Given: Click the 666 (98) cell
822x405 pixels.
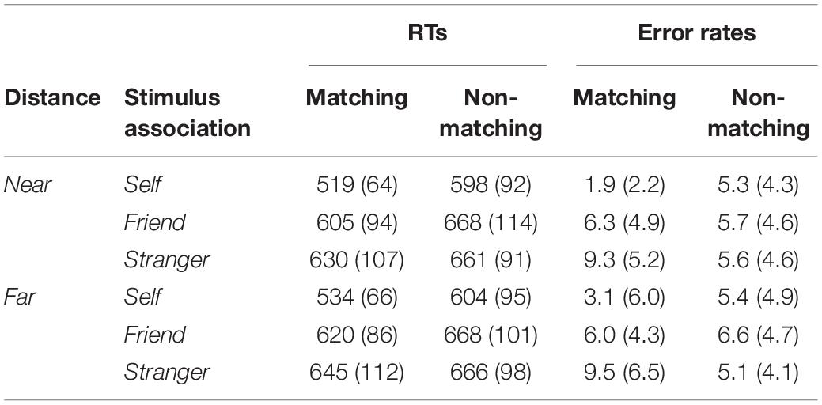Looking at the screenshot, I should [x=491, y=373].
